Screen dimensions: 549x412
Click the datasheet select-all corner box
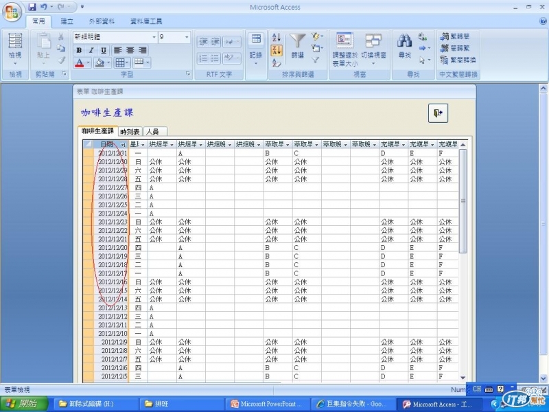[89, 144]
